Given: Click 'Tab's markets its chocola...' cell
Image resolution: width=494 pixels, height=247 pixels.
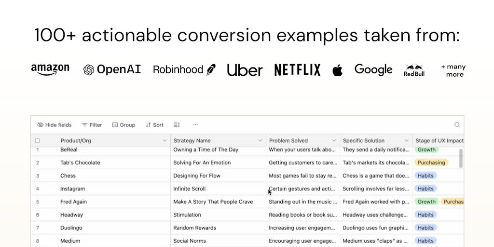Looking at the screenshot, I should tap(376, 163).
